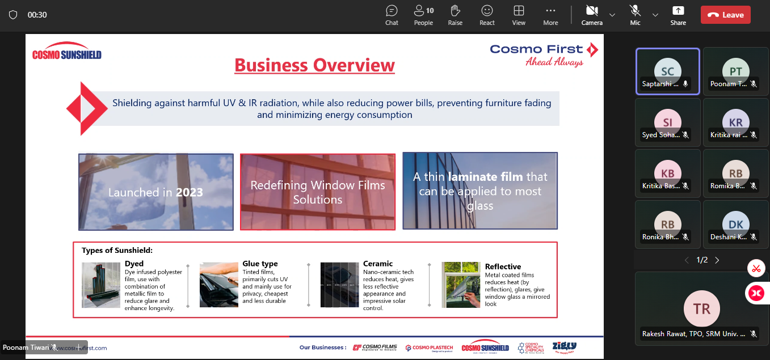
Task: Select Syed Soha's SI participant tile
Action: coord(668,122)
